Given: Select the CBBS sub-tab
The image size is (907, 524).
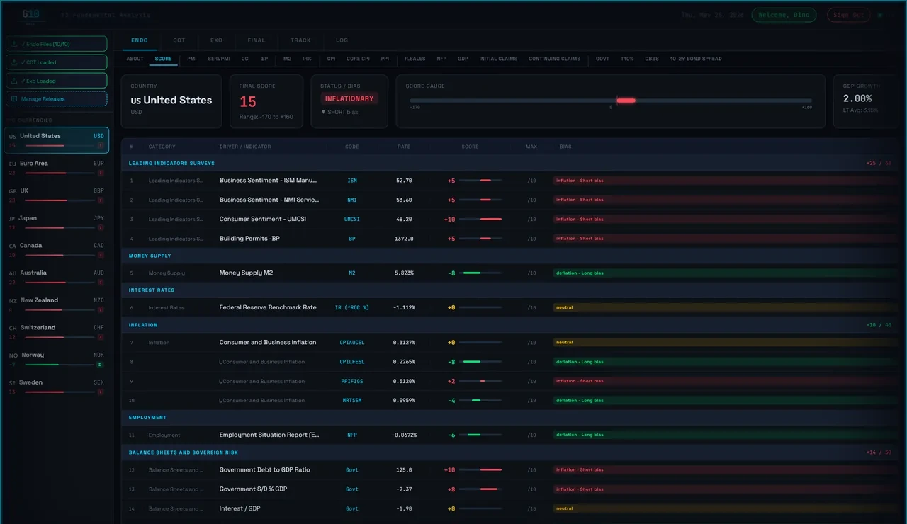Looking at the screenshot, I should point(651,59).
